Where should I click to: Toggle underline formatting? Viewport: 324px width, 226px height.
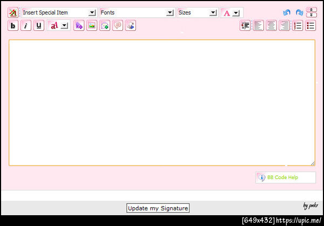[39, 25]
